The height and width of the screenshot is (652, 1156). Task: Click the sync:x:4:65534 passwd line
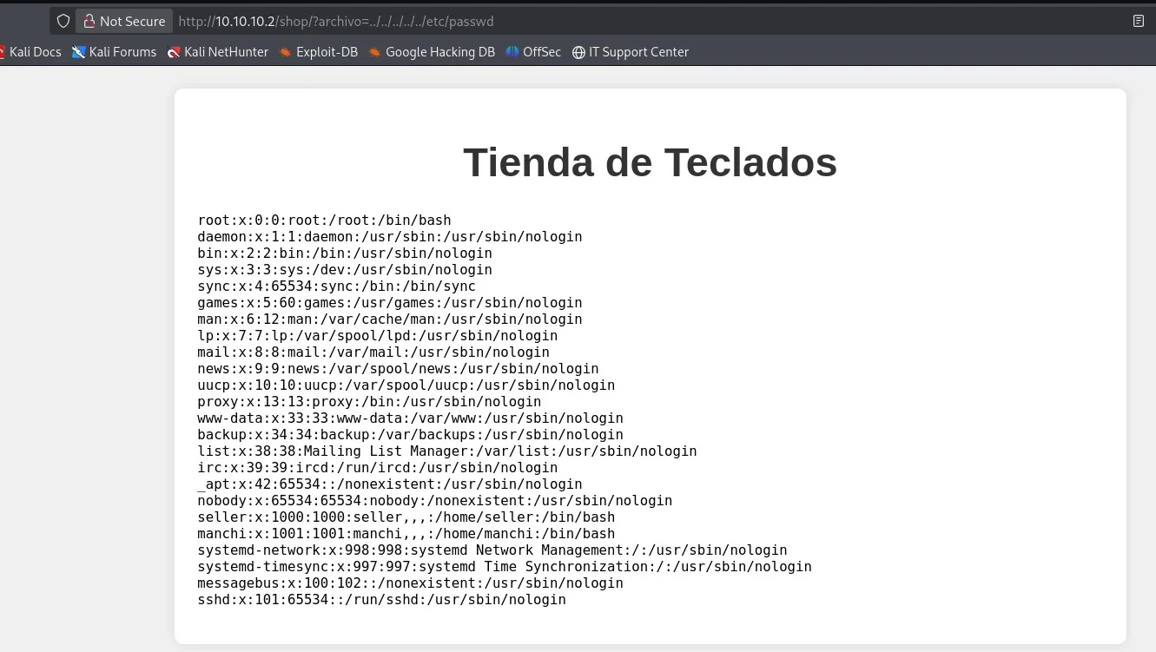(x=336, y=286)
